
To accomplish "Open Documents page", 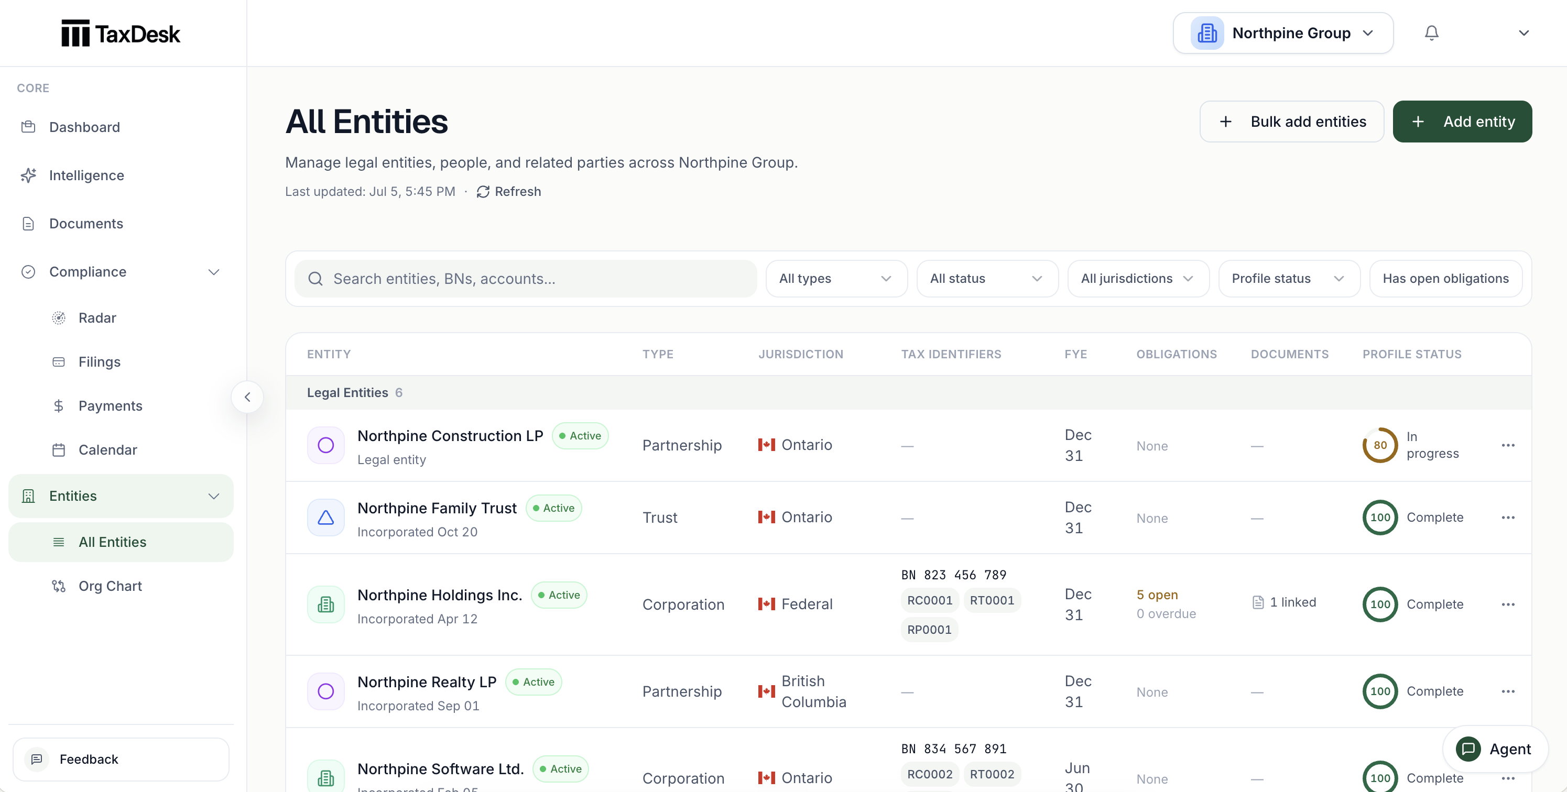I will click(x=121, y=224).
